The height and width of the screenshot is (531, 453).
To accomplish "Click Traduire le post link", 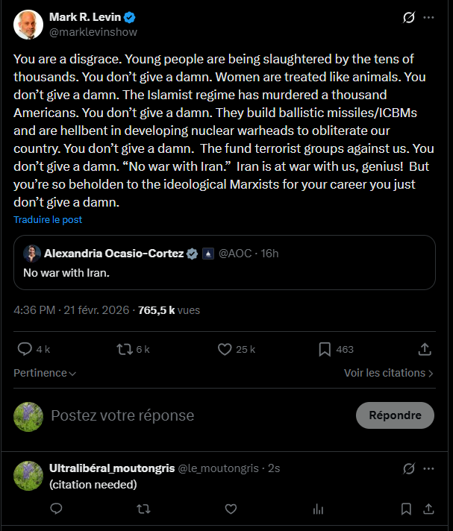I will point(48,220).
